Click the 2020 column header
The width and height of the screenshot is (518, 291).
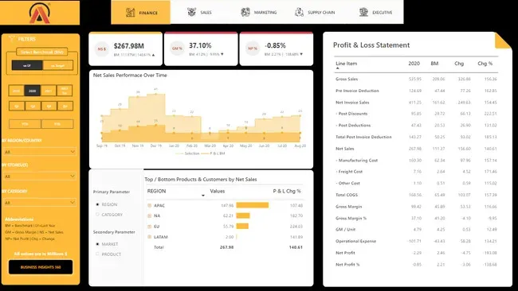(x=414, y=64)
